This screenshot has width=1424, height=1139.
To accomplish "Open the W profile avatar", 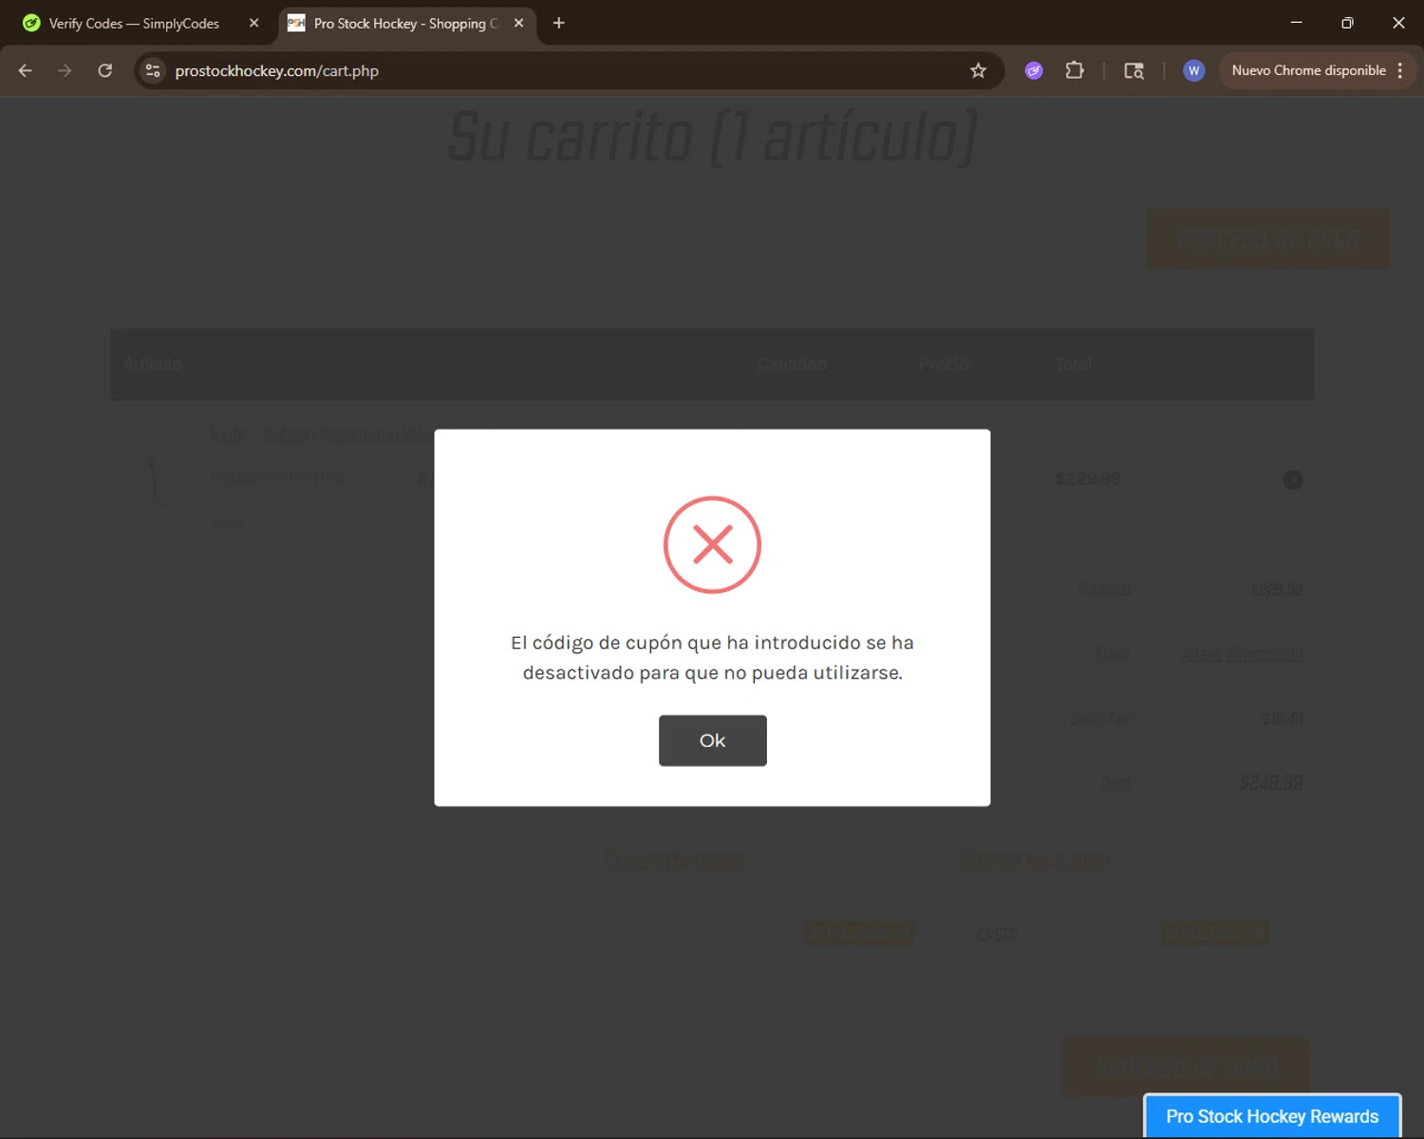I will (x=1193, y=70).
